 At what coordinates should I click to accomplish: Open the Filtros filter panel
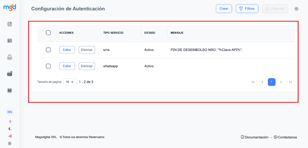(x=247, y=9)
